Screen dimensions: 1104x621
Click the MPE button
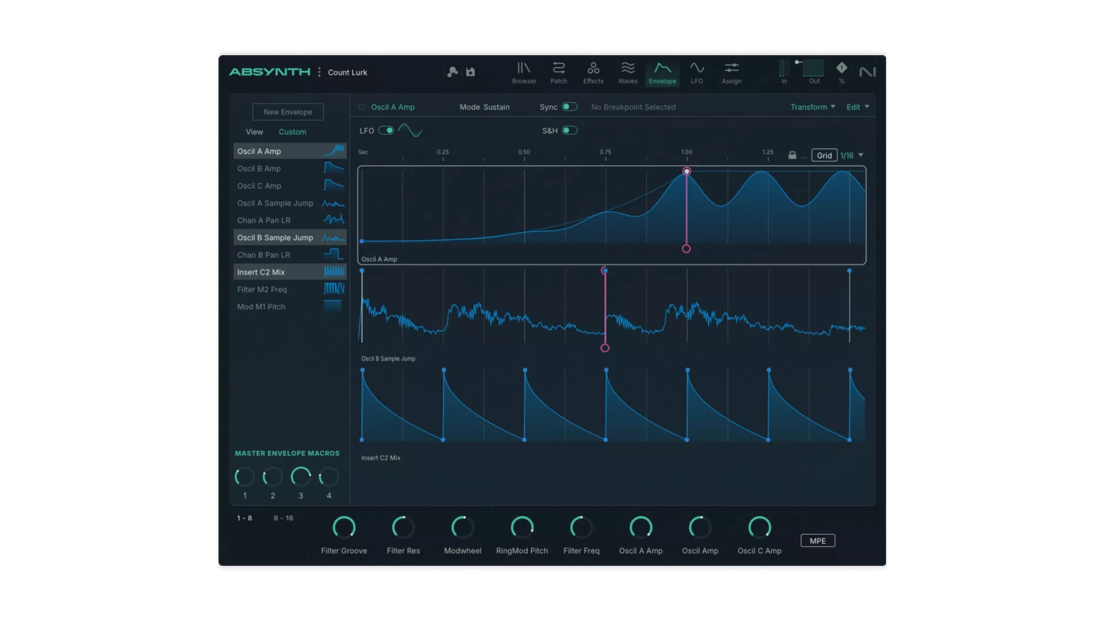(817, 540)
